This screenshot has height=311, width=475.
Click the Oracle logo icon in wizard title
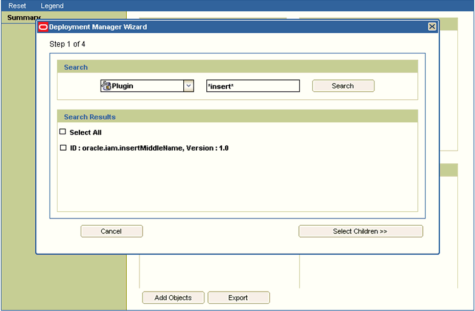click(x=43, y=27)
